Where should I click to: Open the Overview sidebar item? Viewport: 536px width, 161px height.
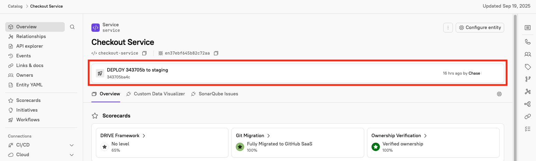tap(35, 27)
